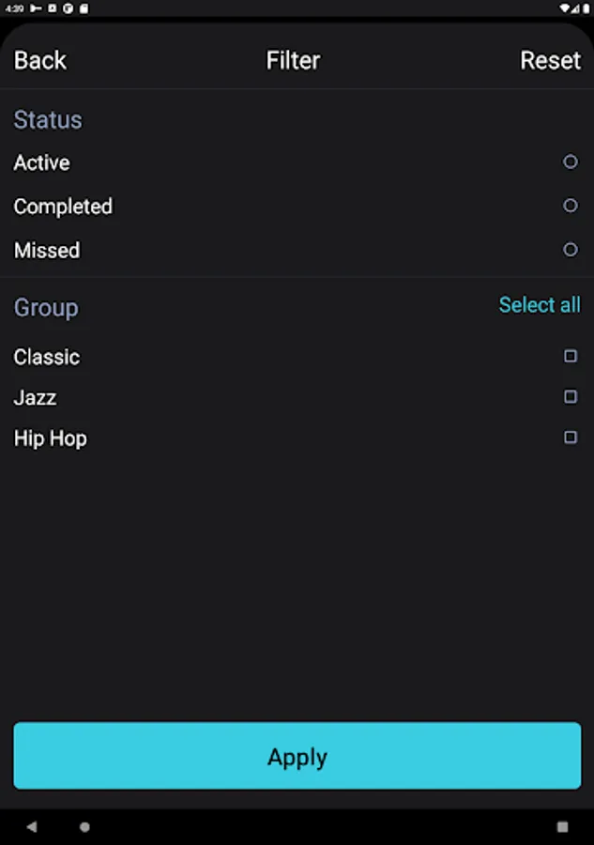Tap the Classic label text

pyautogui.click(x=47, y=357)
